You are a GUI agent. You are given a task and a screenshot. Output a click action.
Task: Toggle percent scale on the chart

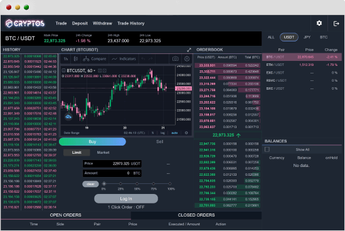[x=152, y=133]
